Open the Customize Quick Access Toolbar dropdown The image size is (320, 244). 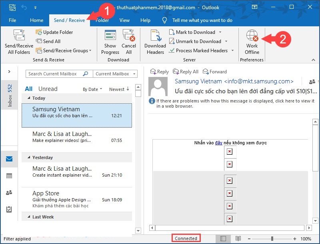click(x=35, y=8)
